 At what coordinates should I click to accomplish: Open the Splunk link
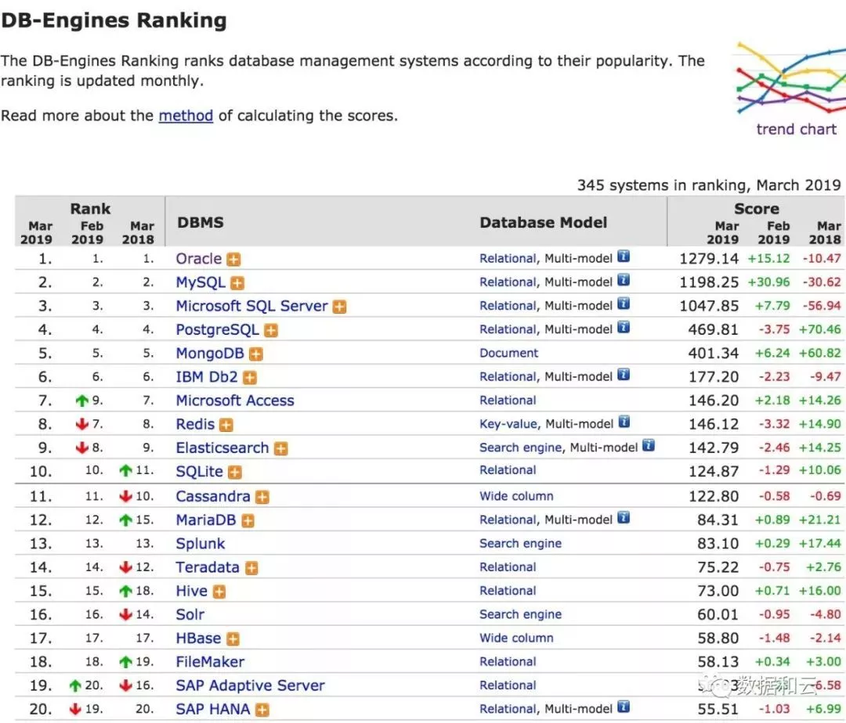click(x=201, y=544)
